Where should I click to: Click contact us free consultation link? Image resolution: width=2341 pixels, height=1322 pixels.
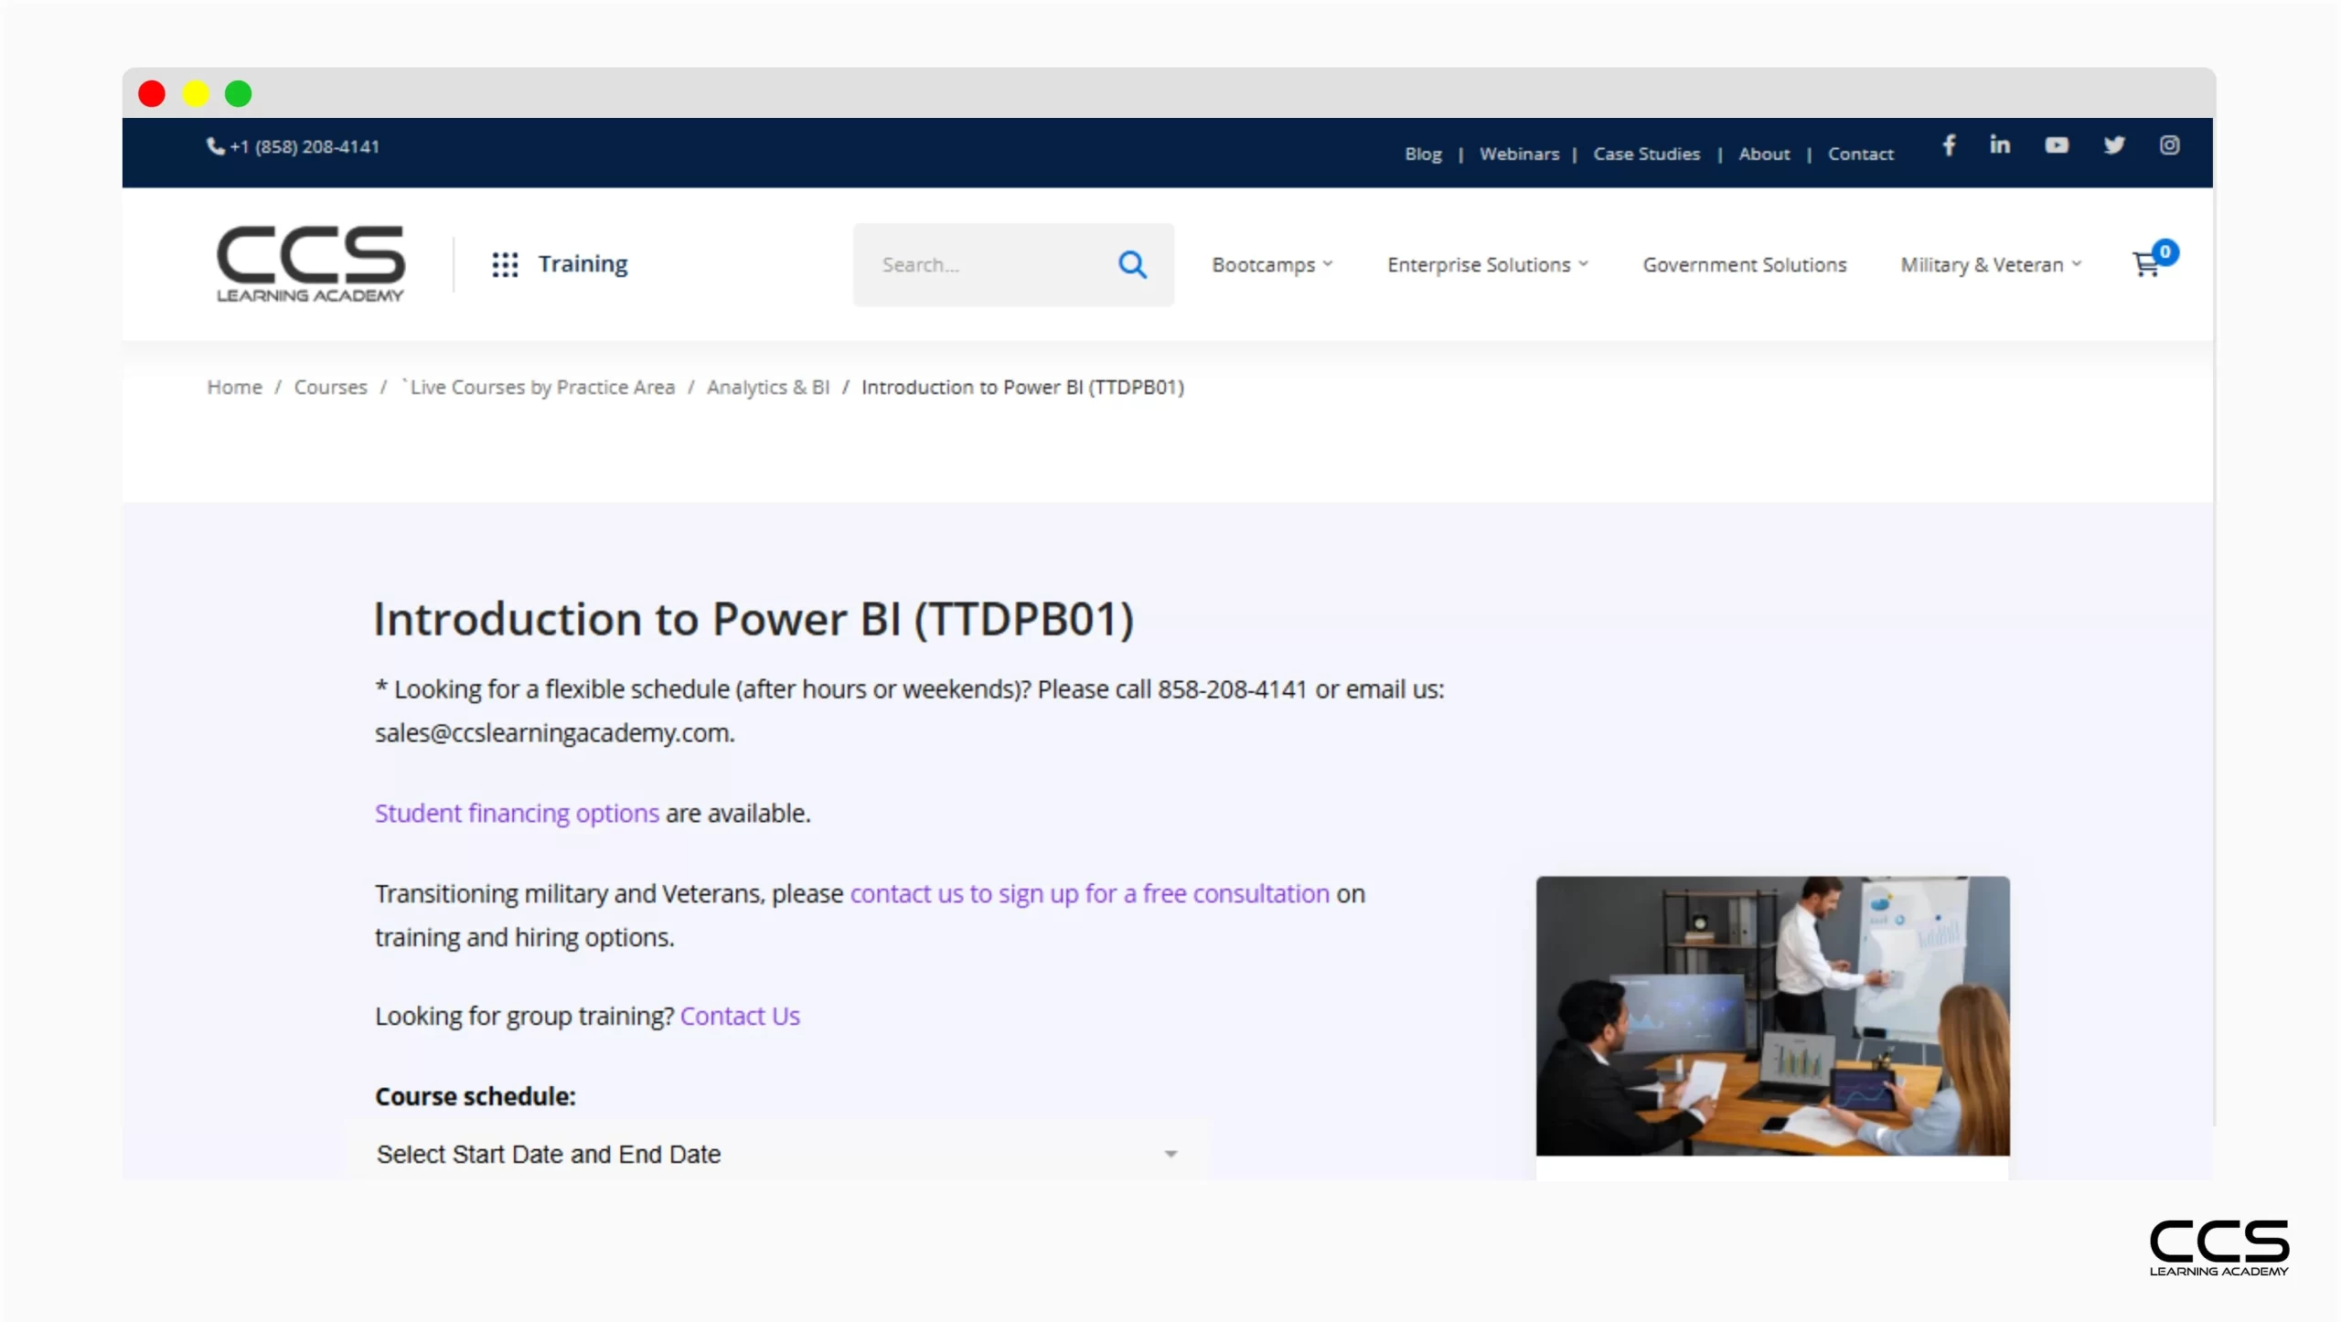coord(1089,893)
